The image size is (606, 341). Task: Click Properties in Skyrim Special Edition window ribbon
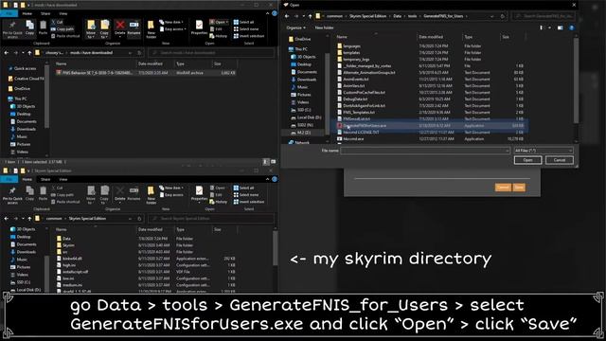pyautogui.click(x=199, y=193)
